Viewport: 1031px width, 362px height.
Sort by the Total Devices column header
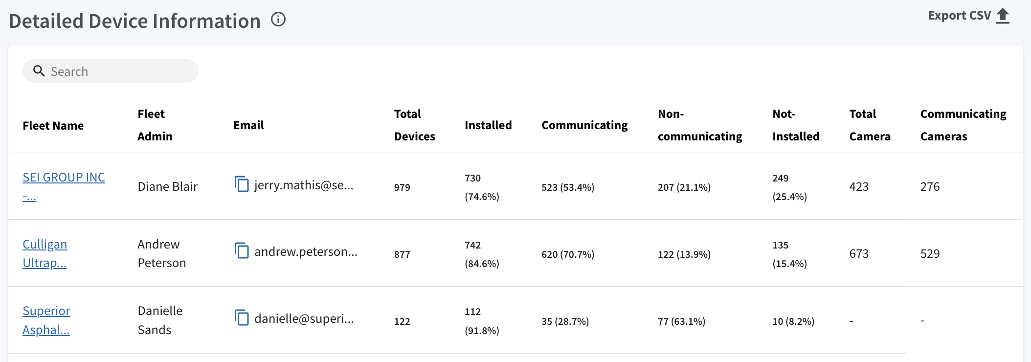(415, 125)
